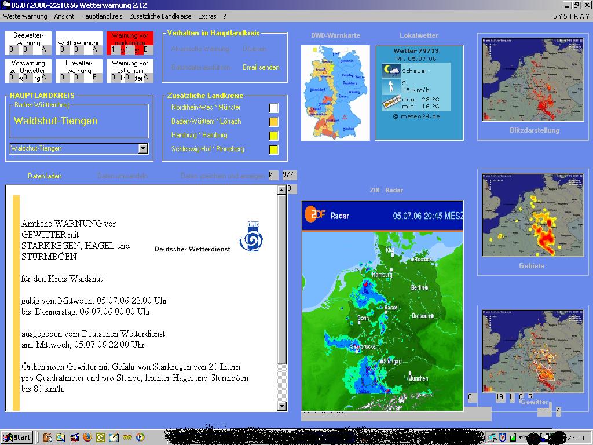Open the Windows Start menu
This screenshot has width=593, height=445.
[x=17, y=437]
